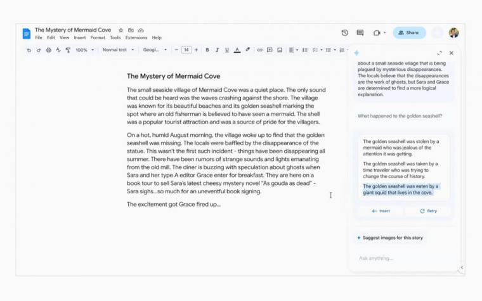Open line and paragraph spacing

(x=304, y=50)
